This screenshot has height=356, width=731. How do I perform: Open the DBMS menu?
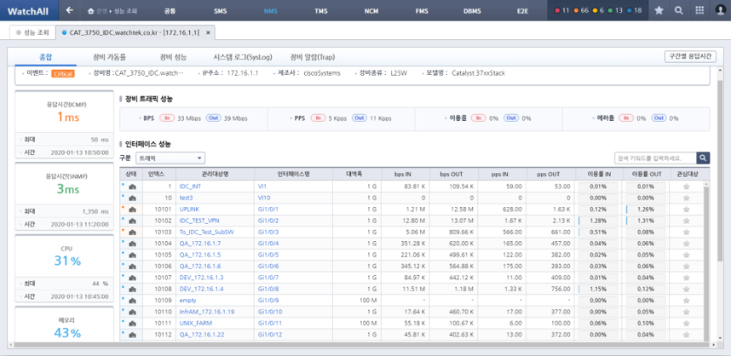pyautogui.click(x=473, y=10)
